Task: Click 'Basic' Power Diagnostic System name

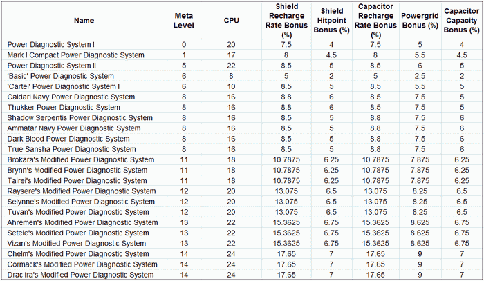Action: click(61, 76)
